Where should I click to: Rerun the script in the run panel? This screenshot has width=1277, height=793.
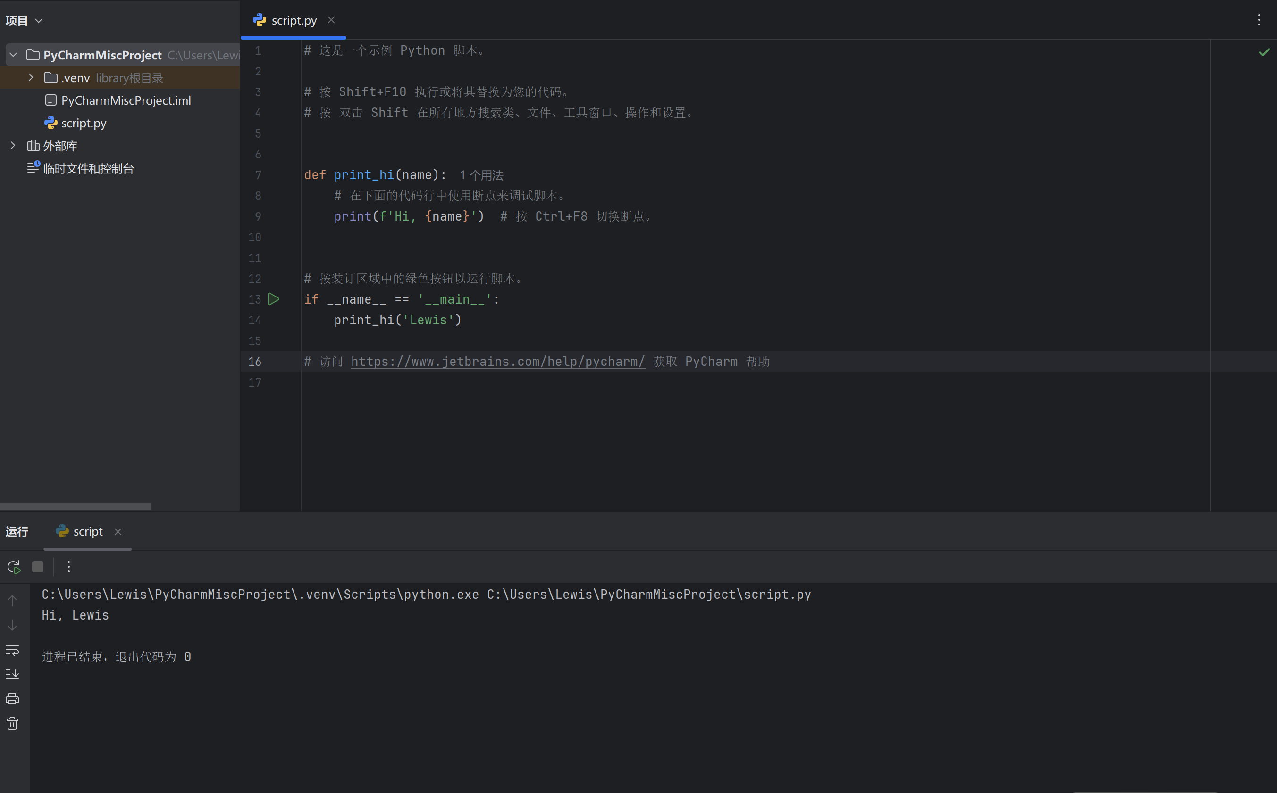pyautogui.click(x=14, y=567)
